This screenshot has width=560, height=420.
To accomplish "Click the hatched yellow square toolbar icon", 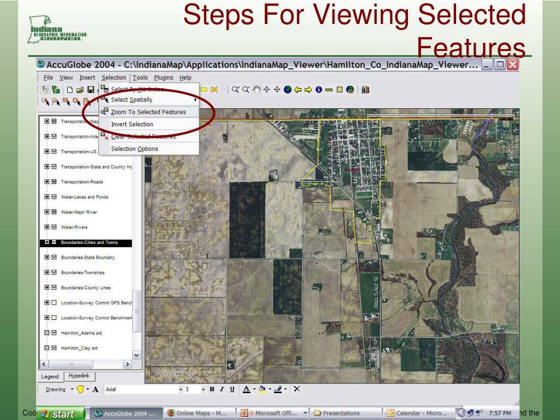I will (340, 90).
